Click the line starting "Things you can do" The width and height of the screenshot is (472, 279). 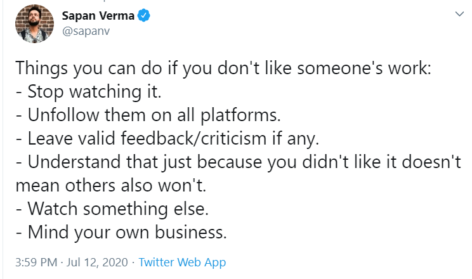(x=222, y=68)
